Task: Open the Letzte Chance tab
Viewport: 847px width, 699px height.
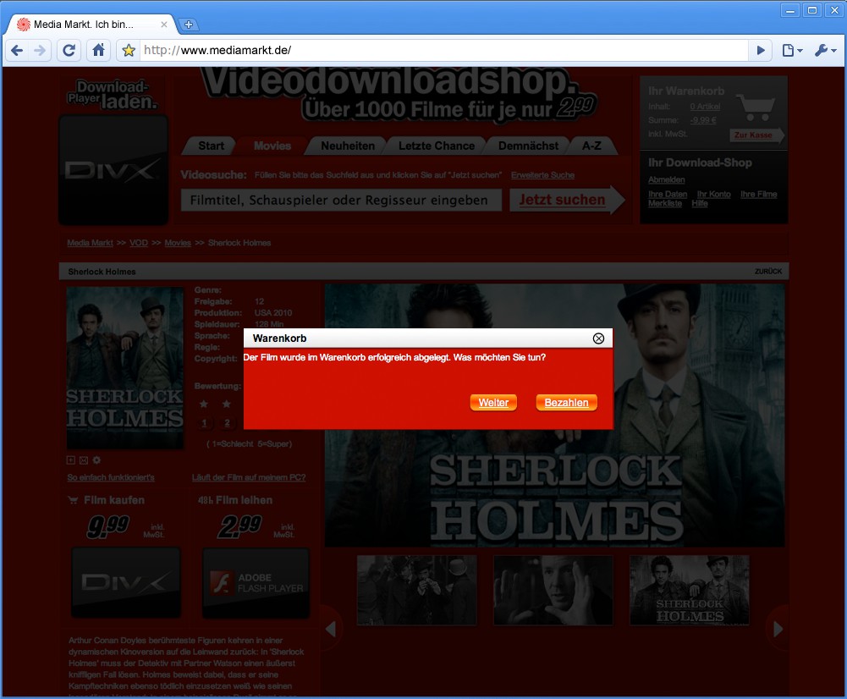Action: [x=436, y=146]
